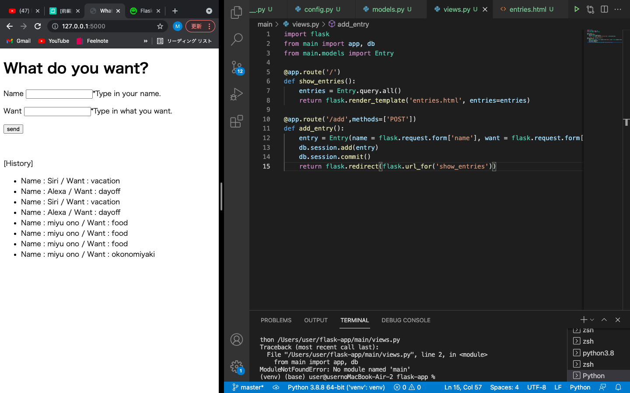Reload the 127.0.0.1:5000 page
630x393 pixels.
pos(38,26)
